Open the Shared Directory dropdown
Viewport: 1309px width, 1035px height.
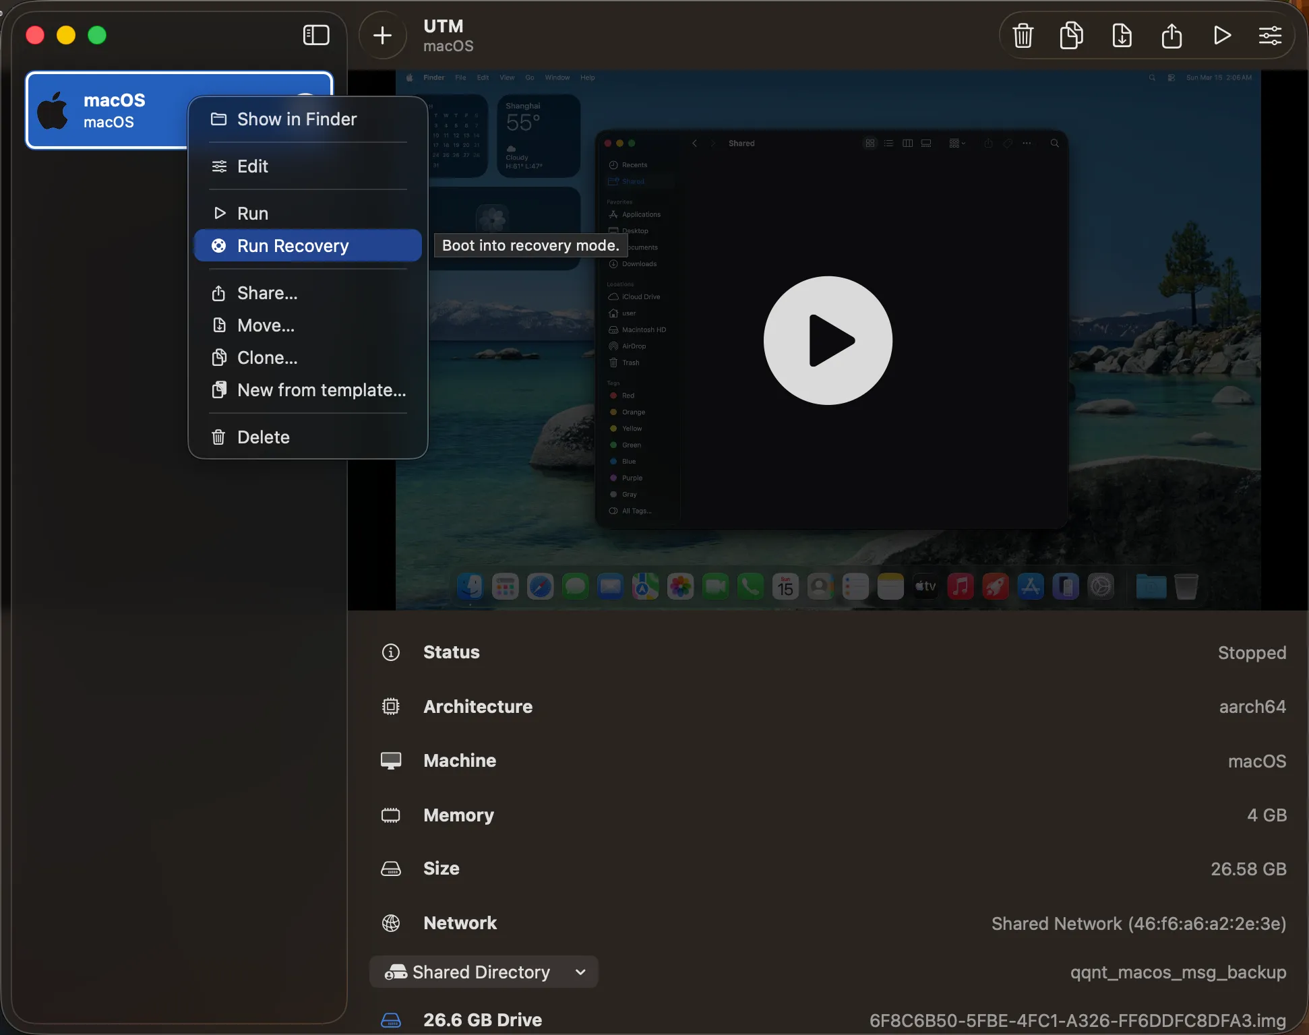(x=484, y=972)
